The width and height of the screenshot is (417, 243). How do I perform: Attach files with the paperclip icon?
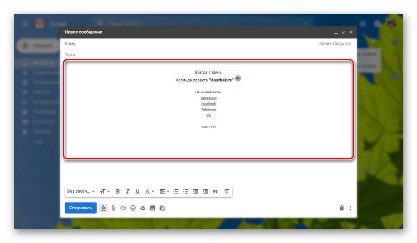[113, 208]
